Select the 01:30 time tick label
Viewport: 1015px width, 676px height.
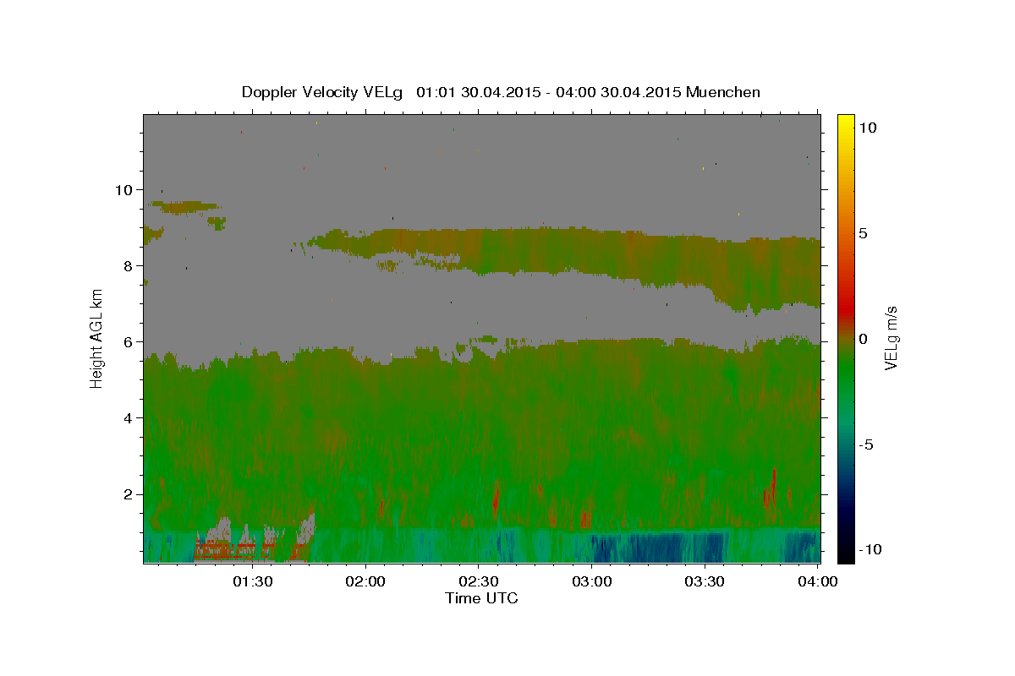point(253,581)
